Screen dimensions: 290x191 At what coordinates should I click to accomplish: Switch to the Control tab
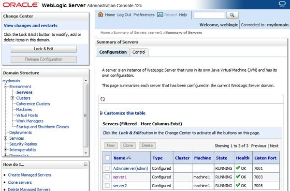pos(139,52)
